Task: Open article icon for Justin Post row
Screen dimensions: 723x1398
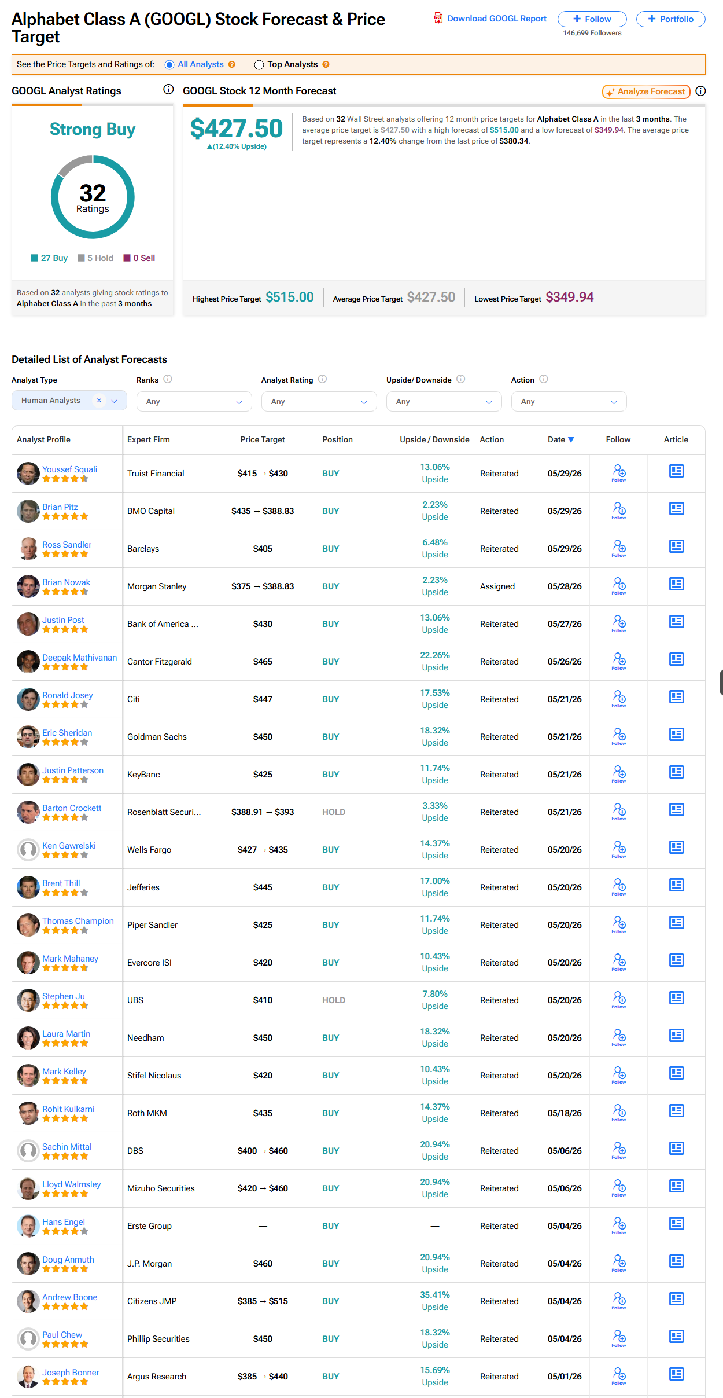Action: click(677, 622)
